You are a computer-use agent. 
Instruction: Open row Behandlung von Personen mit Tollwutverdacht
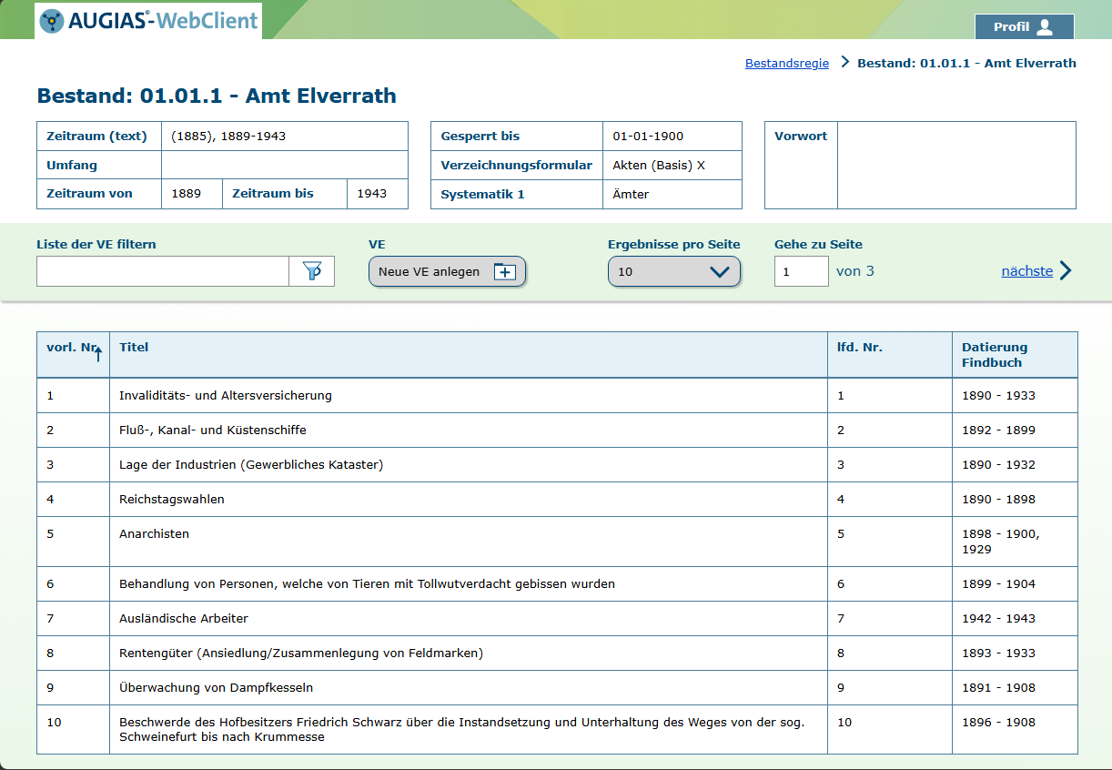click(x=557, y=584)
